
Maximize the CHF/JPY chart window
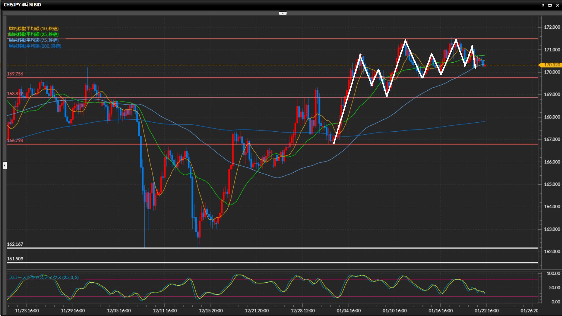(550, 5)
